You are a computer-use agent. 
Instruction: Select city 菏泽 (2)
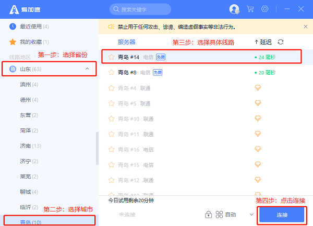click(29, 130)
